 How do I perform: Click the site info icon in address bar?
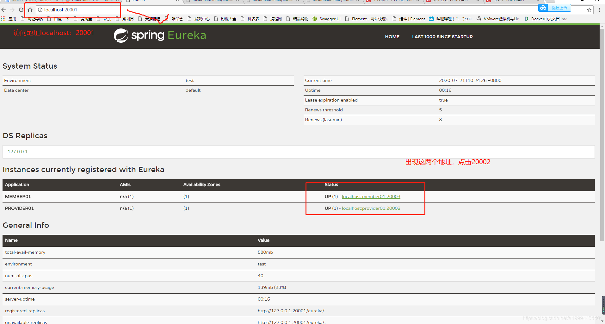(40, 10)
